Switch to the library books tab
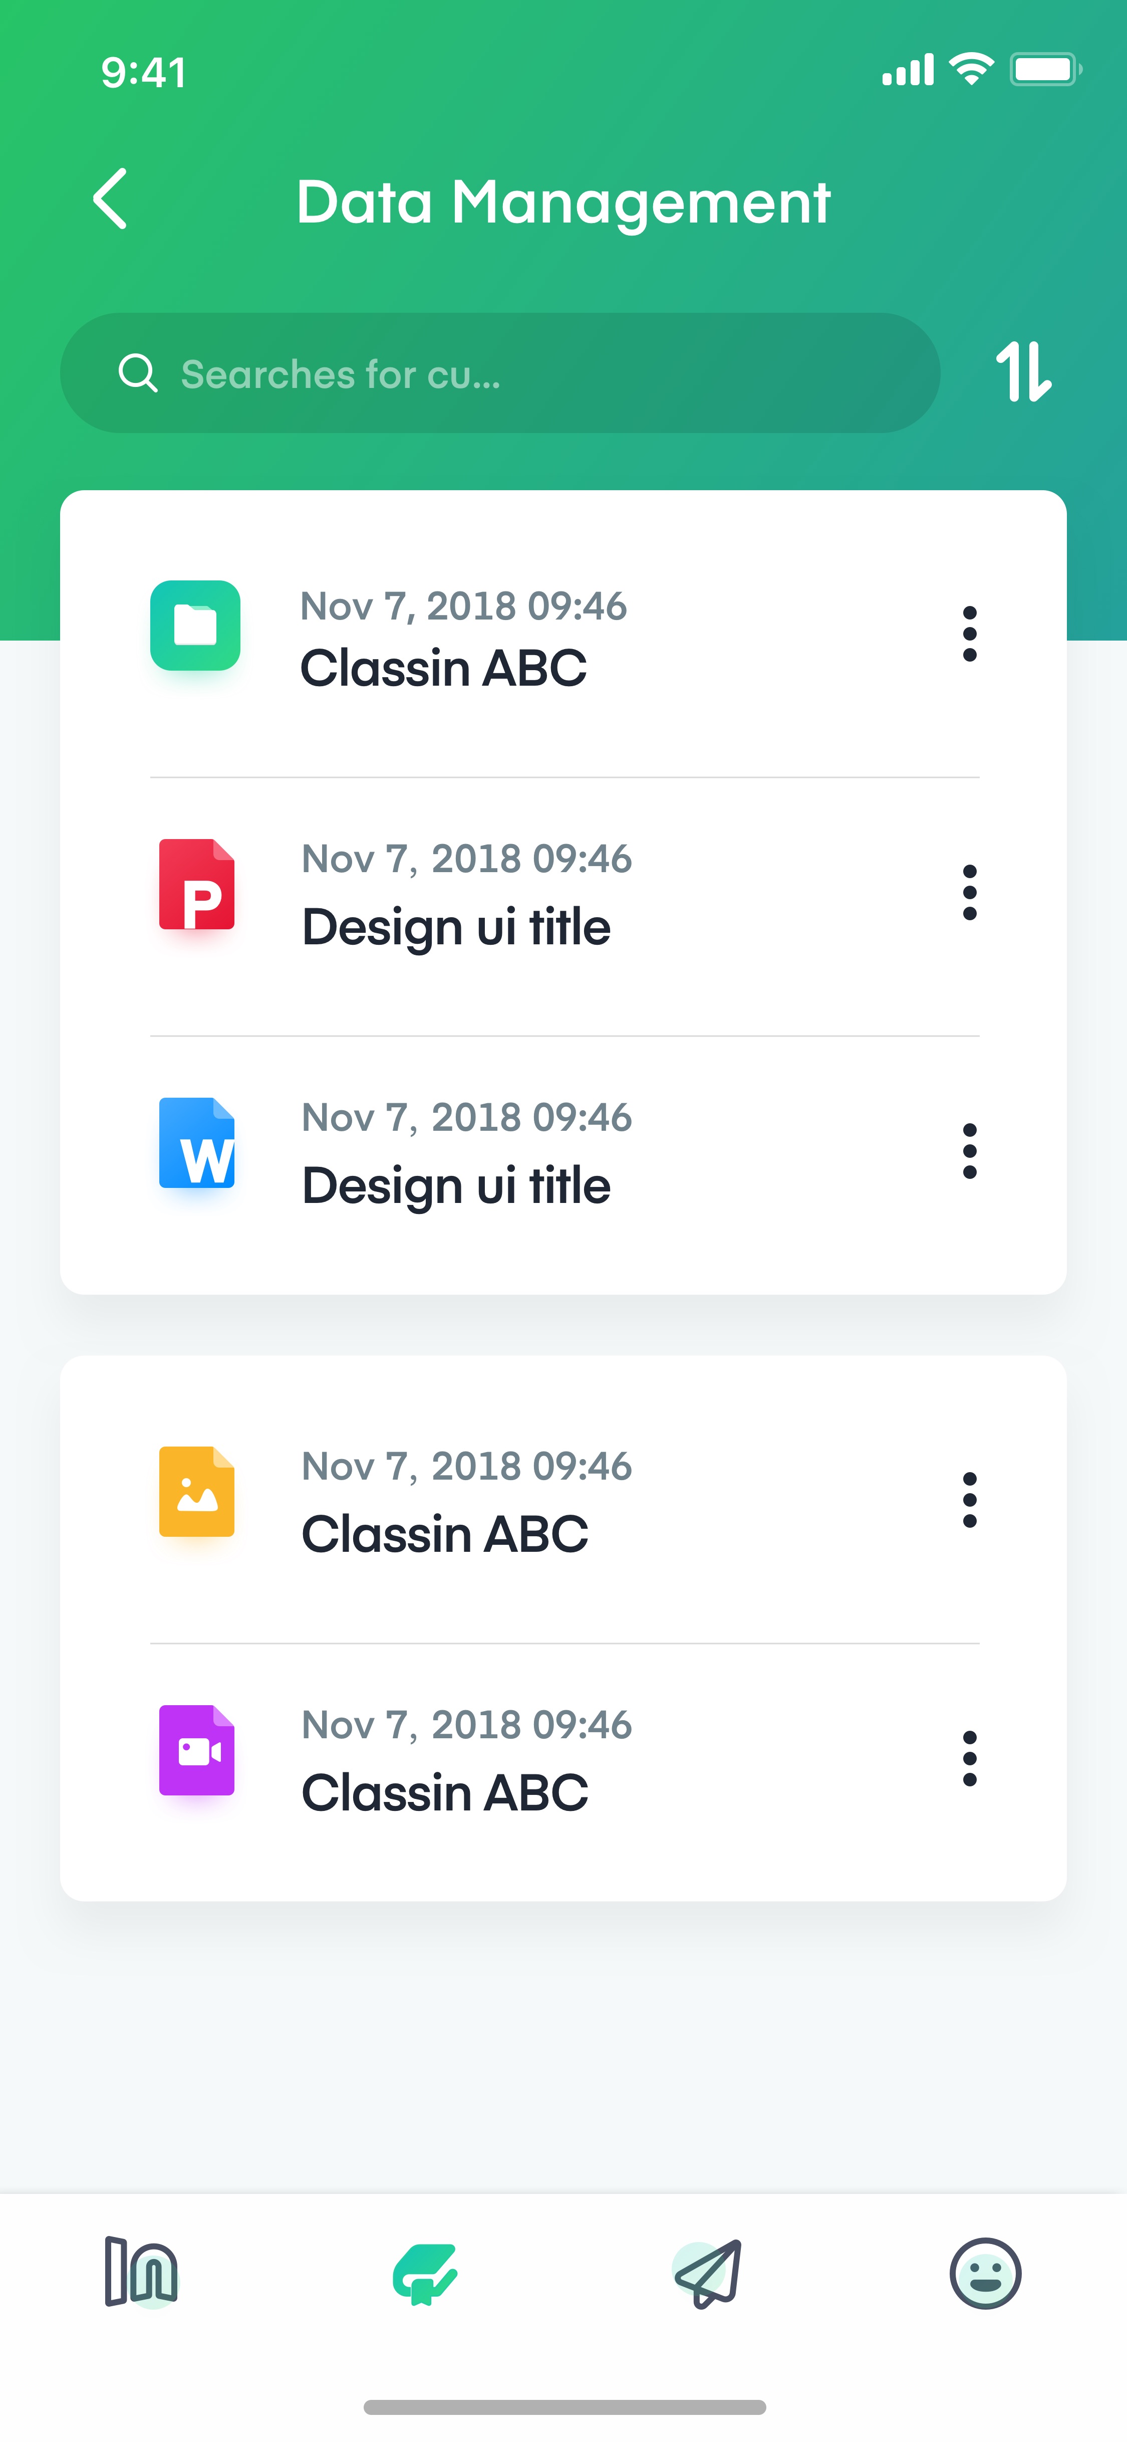Screen dimensions: 1127x2442 141,2272
